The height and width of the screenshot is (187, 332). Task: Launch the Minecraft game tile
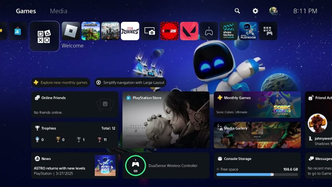coord(91,31)
